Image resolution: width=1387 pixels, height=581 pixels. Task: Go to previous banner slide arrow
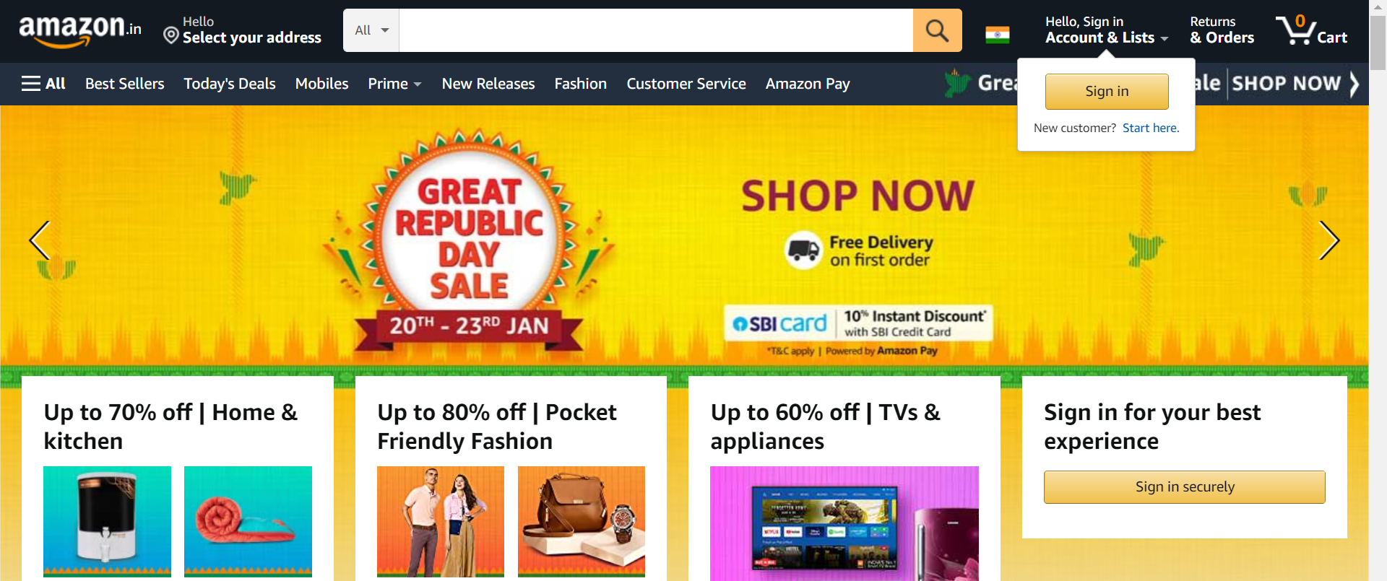pos(40,240)
